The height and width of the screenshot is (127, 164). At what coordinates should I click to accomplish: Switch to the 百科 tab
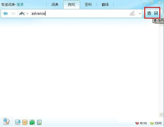[88, 5]
